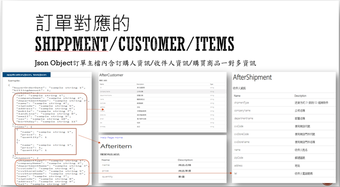
Task: Click the Type column header in AfterCustomer
Action: coord(211,84)
